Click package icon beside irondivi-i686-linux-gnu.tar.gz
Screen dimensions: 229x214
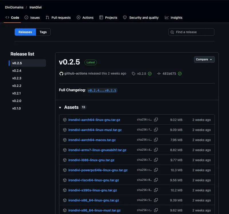[x=65, y=160]
